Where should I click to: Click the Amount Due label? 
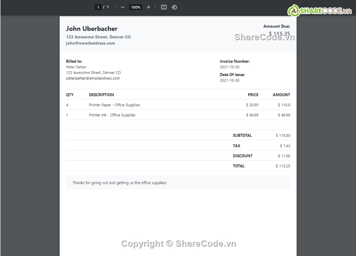(277, 26)
